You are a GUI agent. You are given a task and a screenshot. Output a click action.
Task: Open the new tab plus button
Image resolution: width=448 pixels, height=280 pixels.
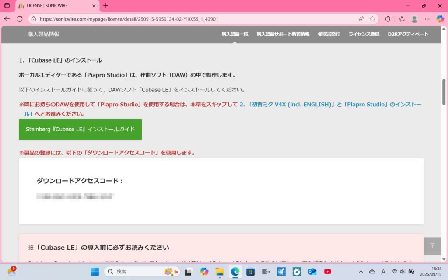point(105,6)
